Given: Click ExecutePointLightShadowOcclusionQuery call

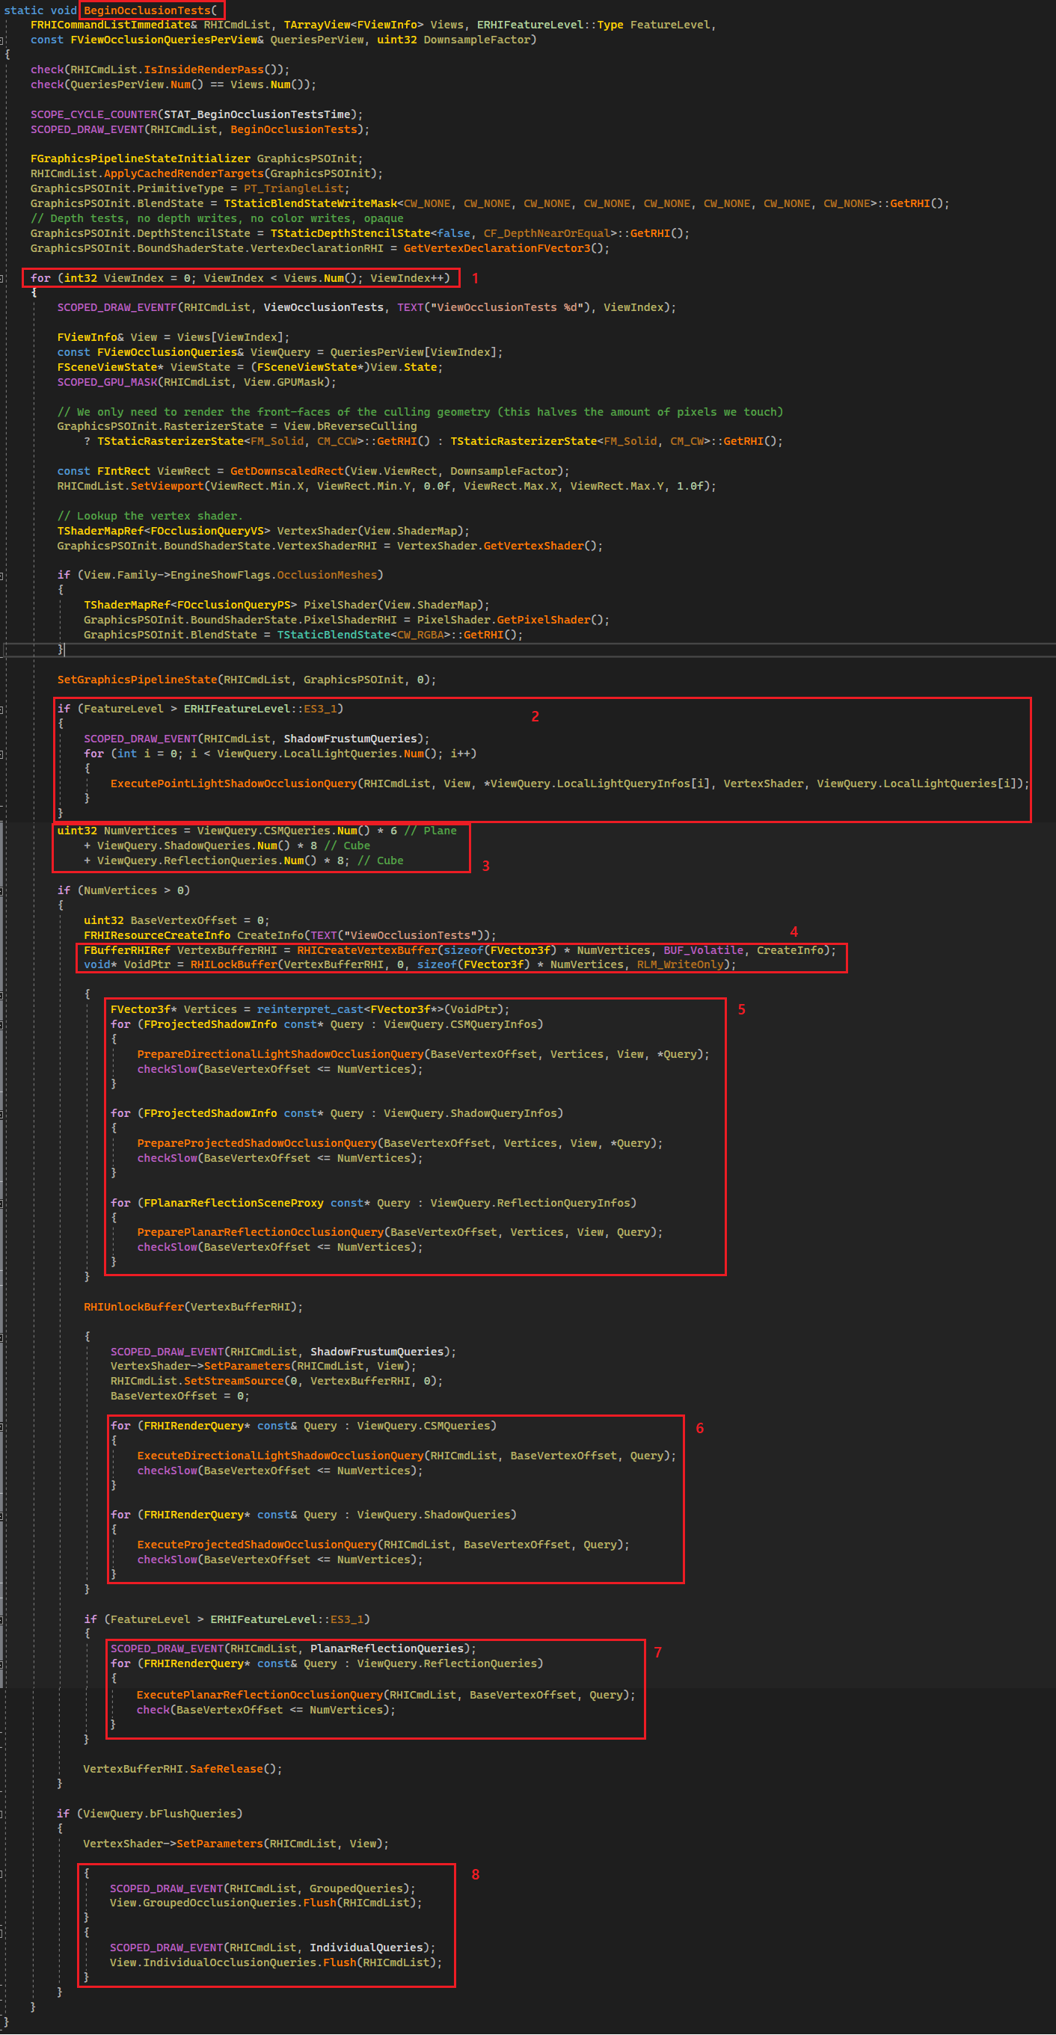Looking at the screenshot, I should click(234, 784).
